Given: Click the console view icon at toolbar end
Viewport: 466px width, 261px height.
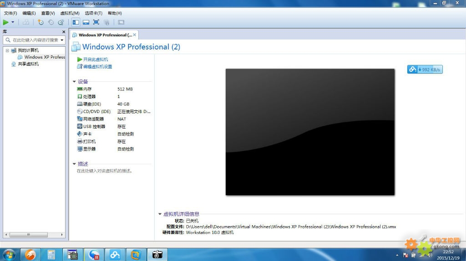Looking at the screenshot, I should tap(121, 22).
